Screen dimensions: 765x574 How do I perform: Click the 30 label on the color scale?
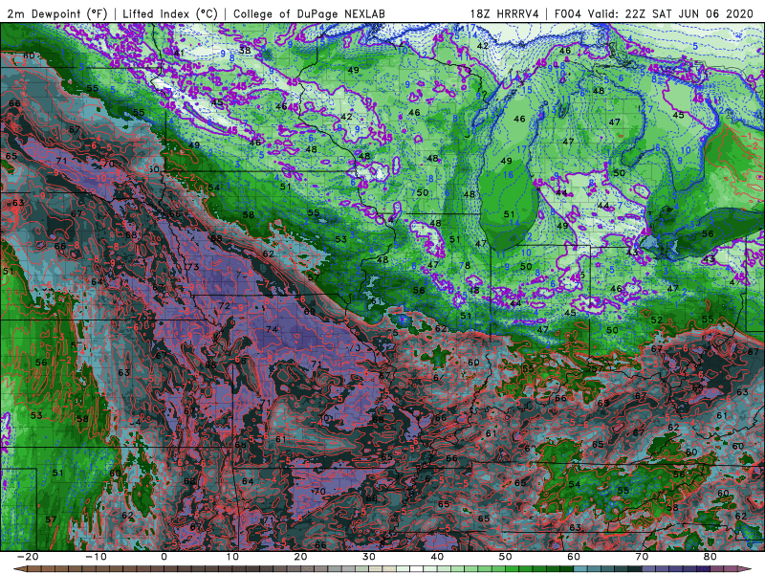tap(369, 557)
